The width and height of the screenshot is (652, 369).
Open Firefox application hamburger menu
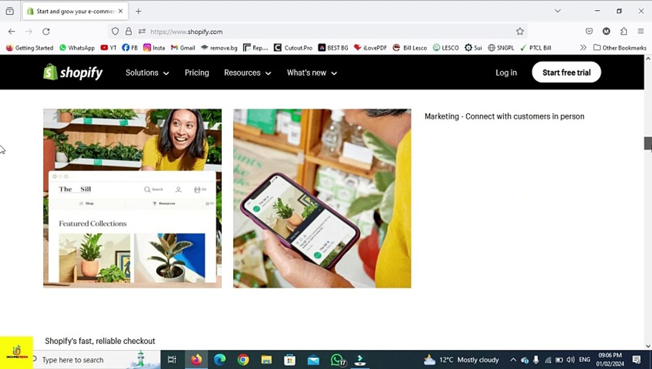[641, 31]
